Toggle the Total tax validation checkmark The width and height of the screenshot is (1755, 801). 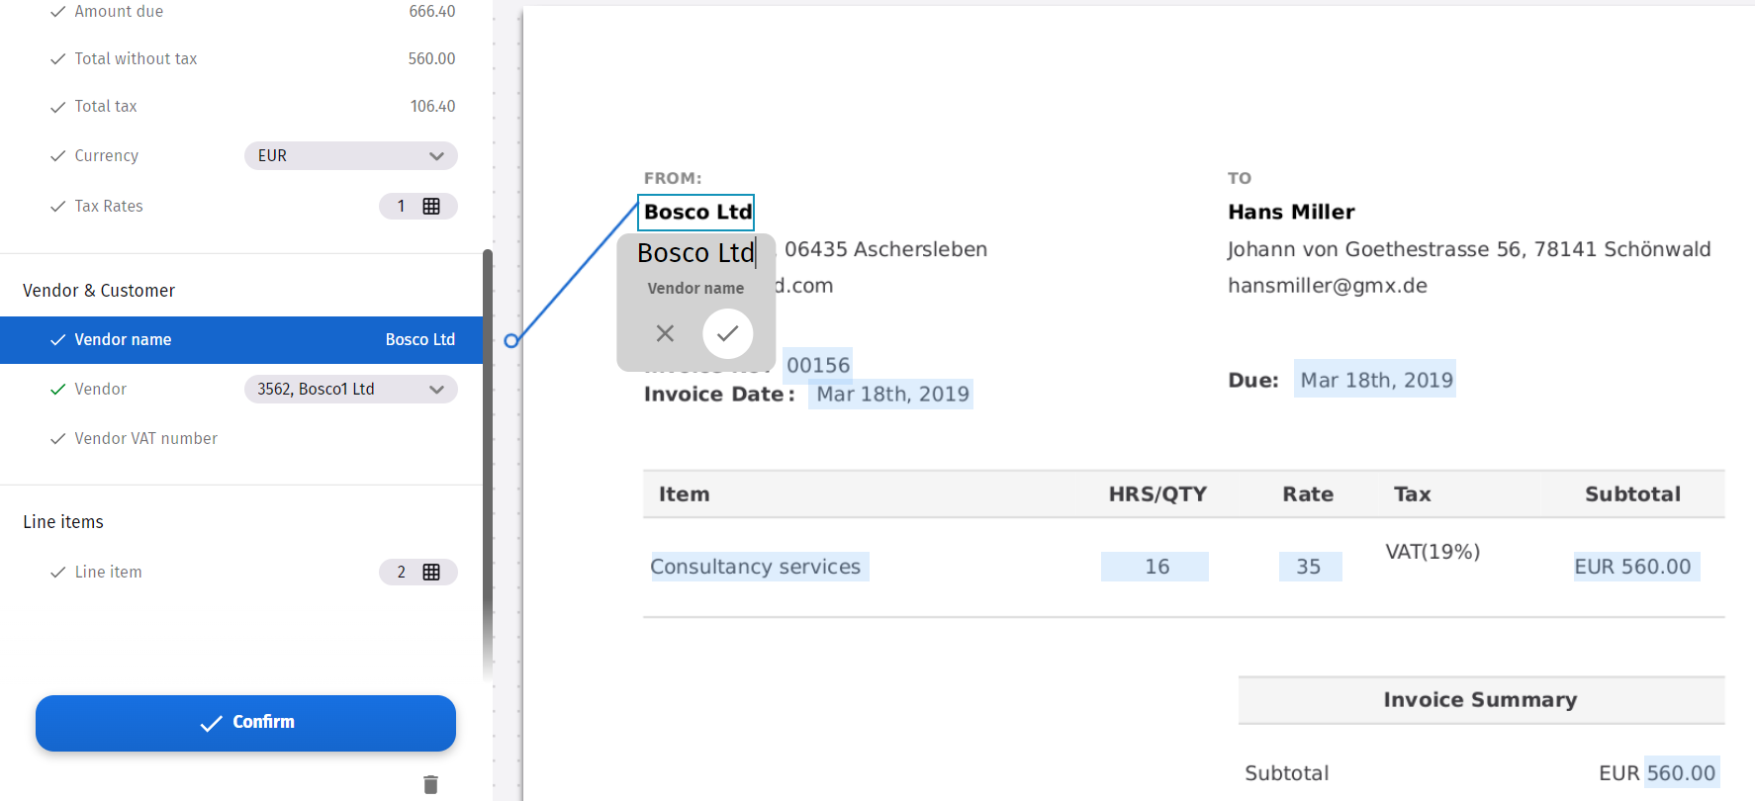pyautogui.click(x=57, y=106)
